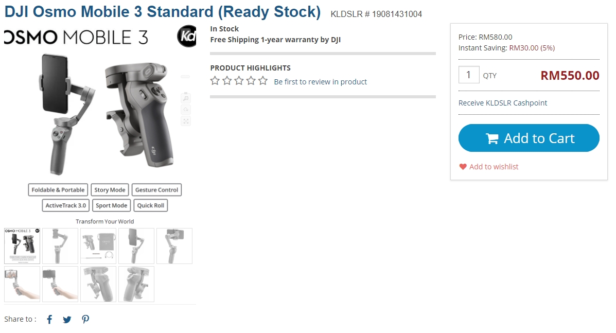Rate product with the fifth star

click(263, 81)
